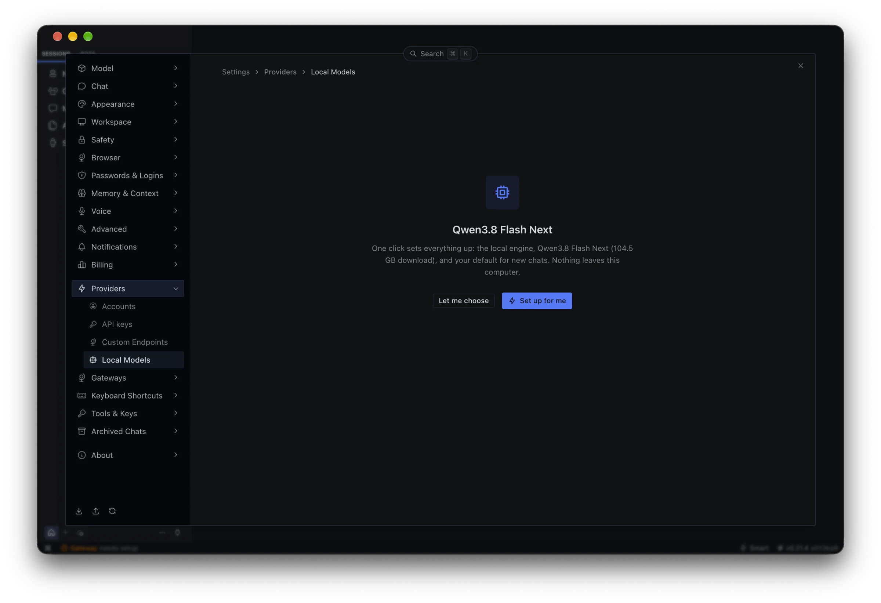Click the home icon in the bottom bar

pyautogui.click(x=51, y=533)
